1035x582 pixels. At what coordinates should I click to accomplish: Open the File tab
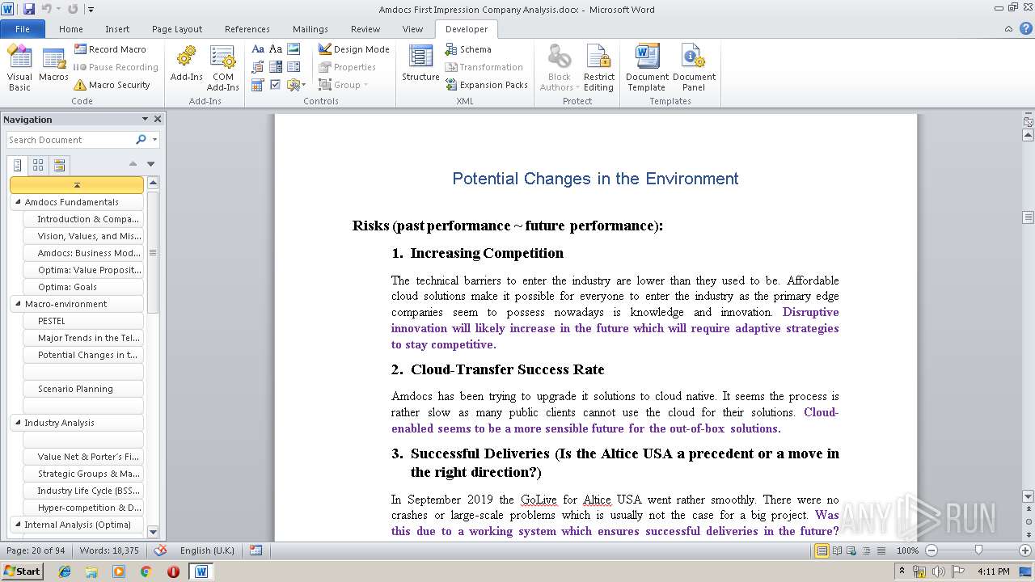(23, 28)
